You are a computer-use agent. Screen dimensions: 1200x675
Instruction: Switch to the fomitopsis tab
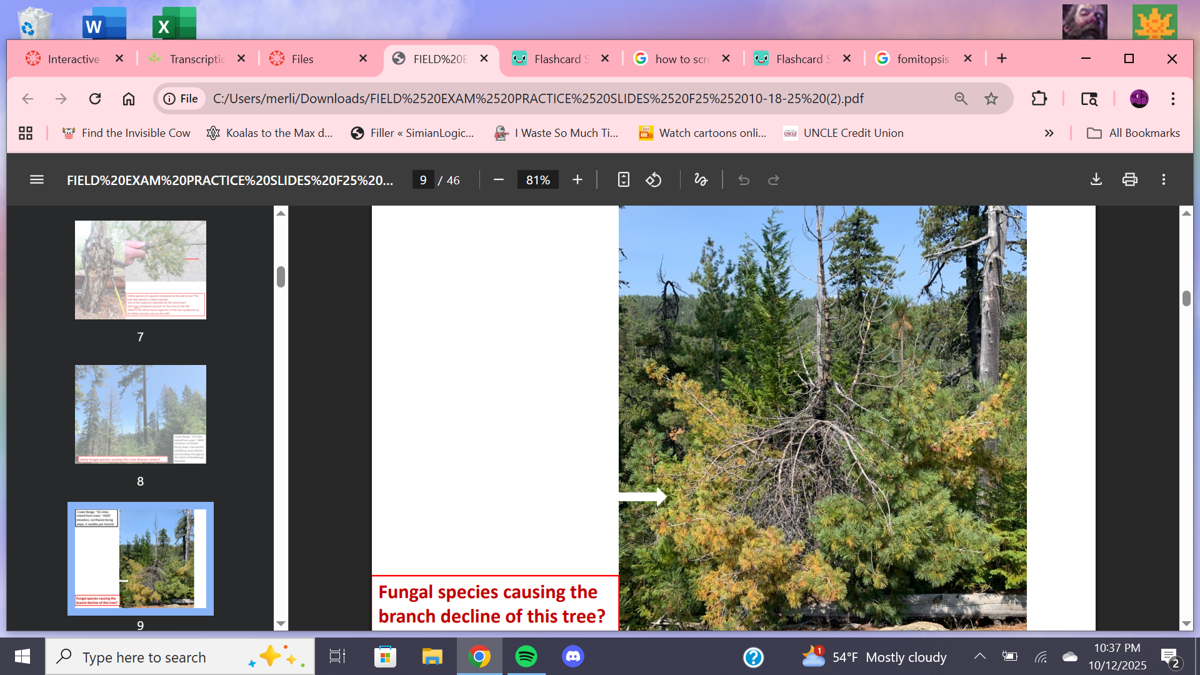click(x=922, y=59)
